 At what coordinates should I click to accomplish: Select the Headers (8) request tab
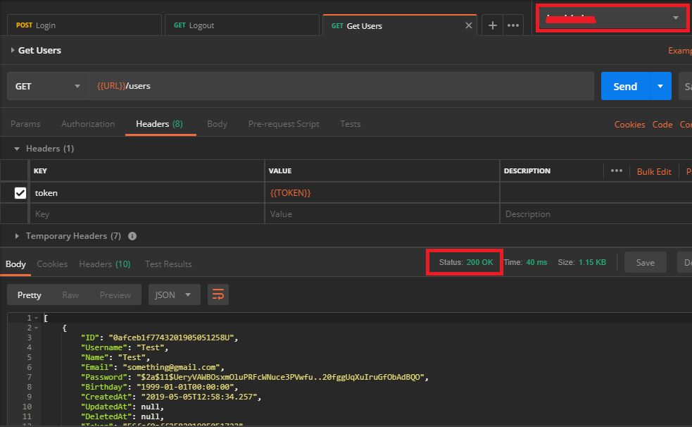pos(159,124)
